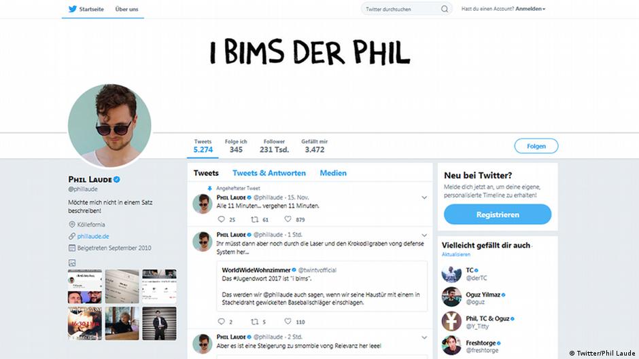Retweet the pinned tweet with 61 retweets
The width and height of the screenshot is (639, 359).
coord(255,219)
